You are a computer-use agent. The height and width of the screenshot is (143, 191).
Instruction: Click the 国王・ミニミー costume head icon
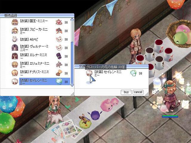point(15,22)
